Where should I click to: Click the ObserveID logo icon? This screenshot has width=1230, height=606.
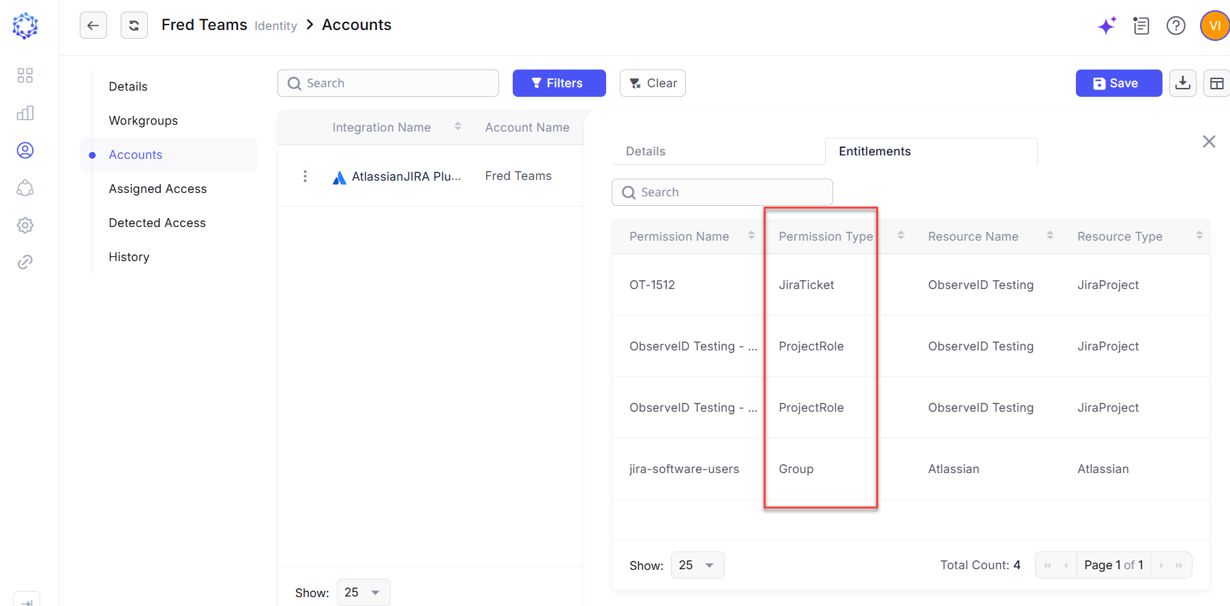point(25,26)
